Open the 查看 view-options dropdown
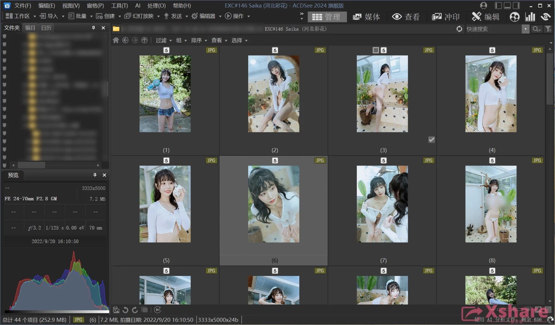The image size is (555, 325). 219,40
